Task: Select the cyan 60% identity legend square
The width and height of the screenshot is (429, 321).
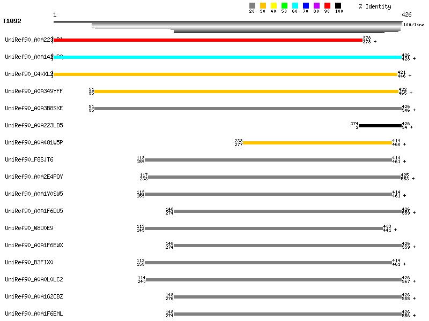Action: 295,6
